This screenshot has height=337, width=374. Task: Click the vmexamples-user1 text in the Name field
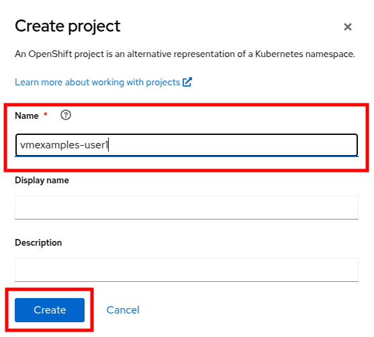64,145
